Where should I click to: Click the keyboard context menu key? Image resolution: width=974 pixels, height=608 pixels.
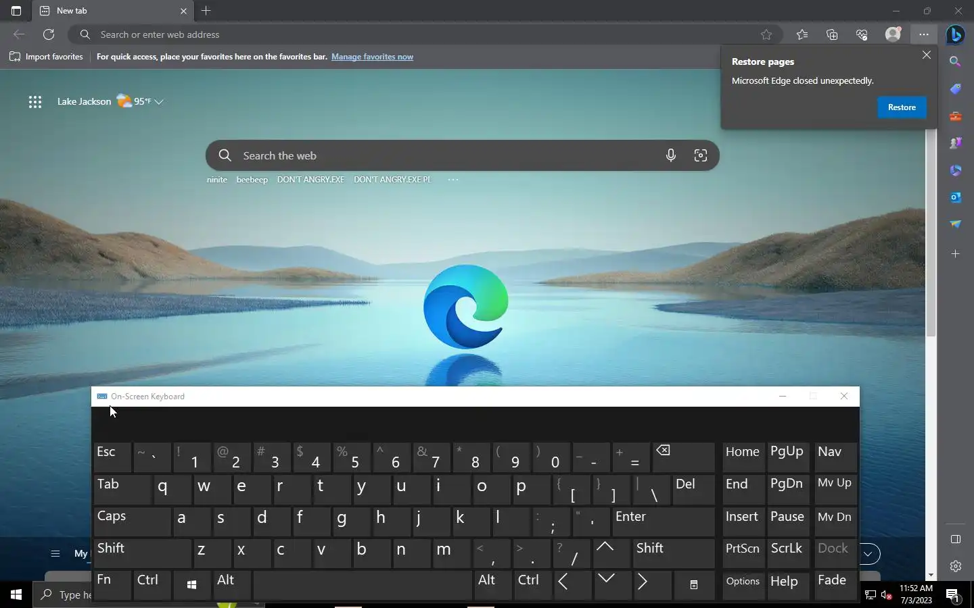click(x=693, y=585)
